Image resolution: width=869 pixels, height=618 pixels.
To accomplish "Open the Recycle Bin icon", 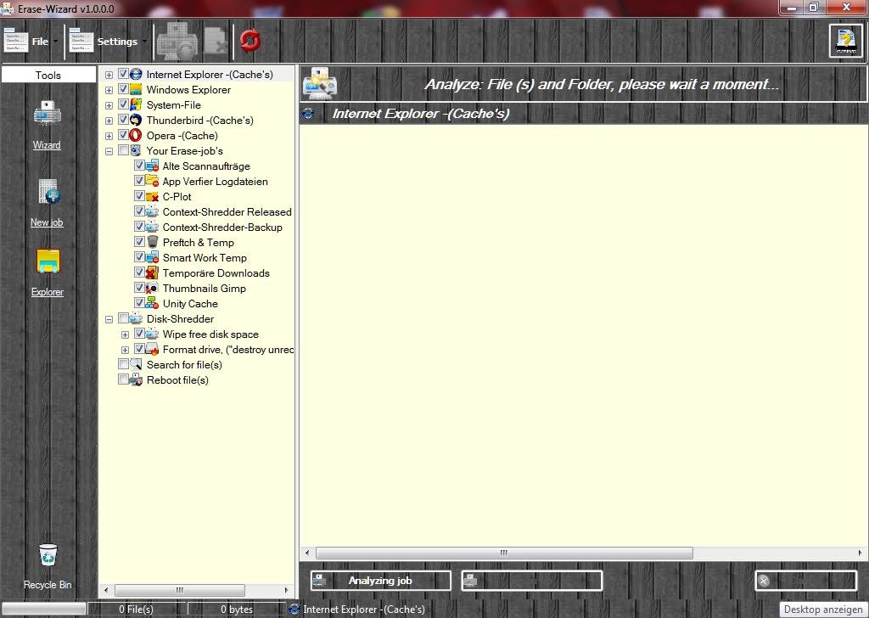I will click(x=48, y=555).
